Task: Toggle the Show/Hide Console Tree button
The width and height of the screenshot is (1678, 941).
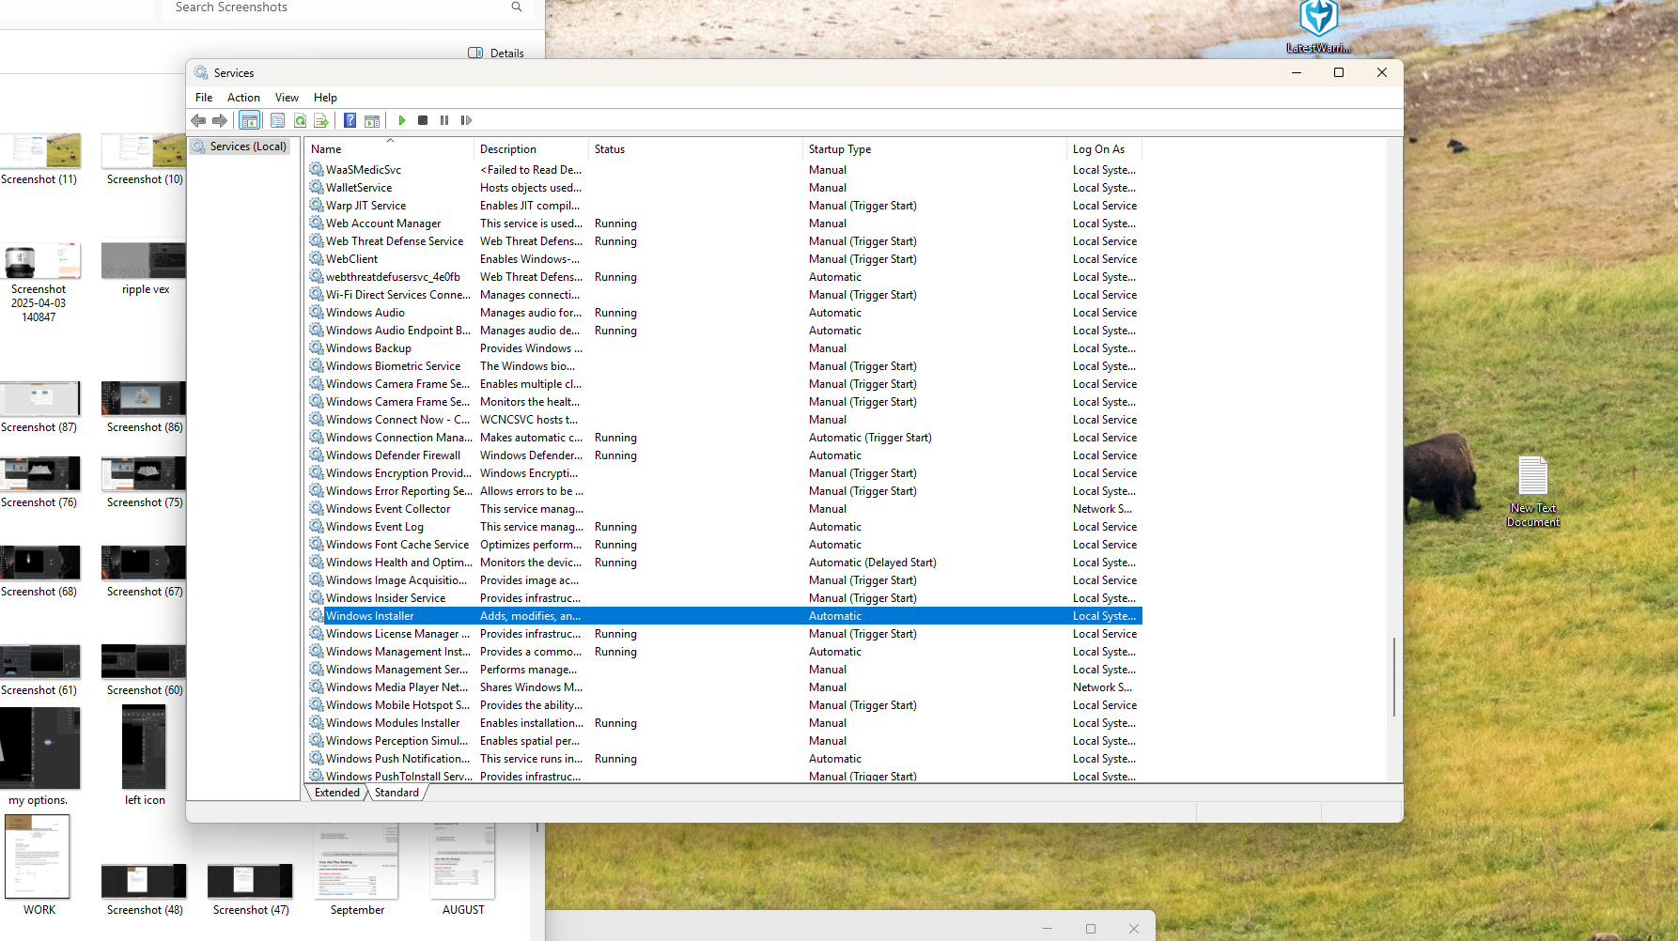Action: click(249, 120)
